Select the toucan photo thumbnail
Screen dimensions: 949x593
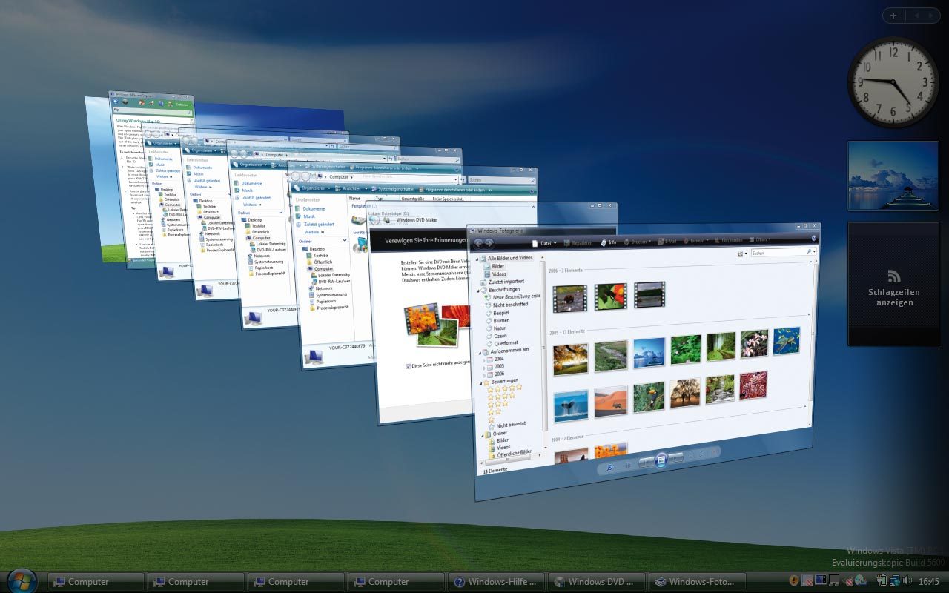pos(648,397)
